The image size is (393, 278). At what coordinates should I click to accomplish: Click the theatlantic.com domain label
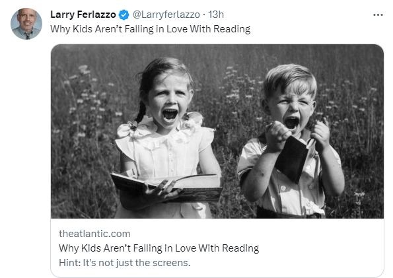[x=94, y=234]
